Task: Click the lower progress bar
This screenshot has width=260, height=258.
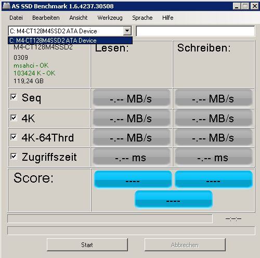Action: [x=131, y=230]
